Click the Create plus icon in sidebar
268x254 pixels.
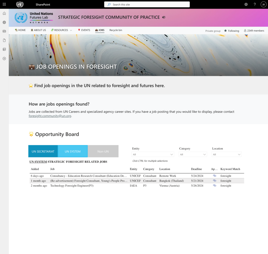[x=4, y=58]
